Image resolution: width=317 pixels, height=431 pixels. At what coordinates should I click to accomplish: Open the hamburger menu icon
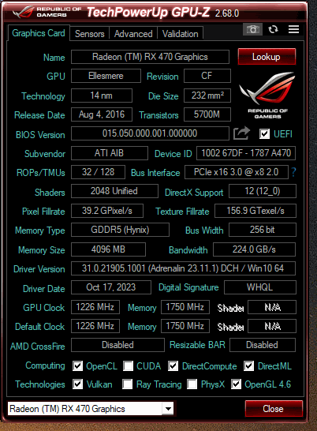click(x=293, y=29)
